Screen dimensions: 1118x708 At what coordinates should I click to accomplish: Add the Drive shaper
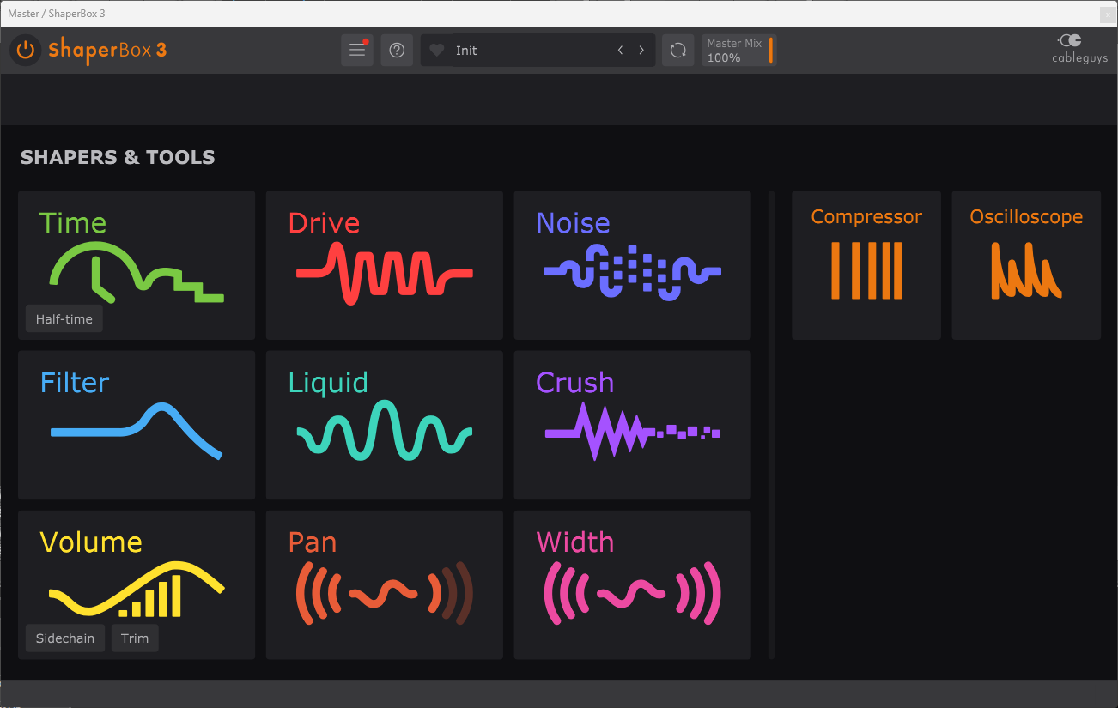coord(384,265)
